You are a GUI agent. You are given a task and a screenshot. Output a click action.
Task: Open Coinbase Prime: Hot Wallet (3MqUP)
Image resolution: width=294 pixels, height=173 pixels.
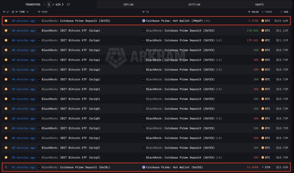coord(174,21)
